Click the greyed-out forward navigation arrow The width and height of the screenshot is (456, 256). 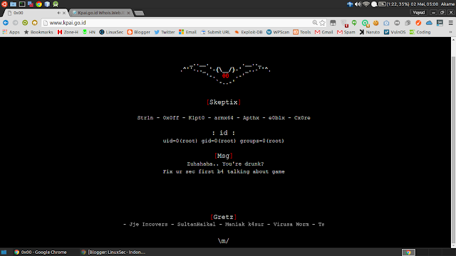[16, 23]
